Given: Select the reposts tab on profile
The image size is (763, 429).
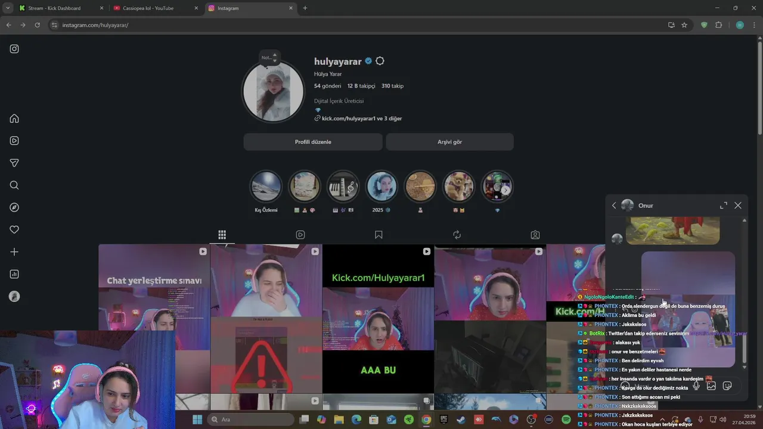Looking at the screenshot, I should 457,235.
